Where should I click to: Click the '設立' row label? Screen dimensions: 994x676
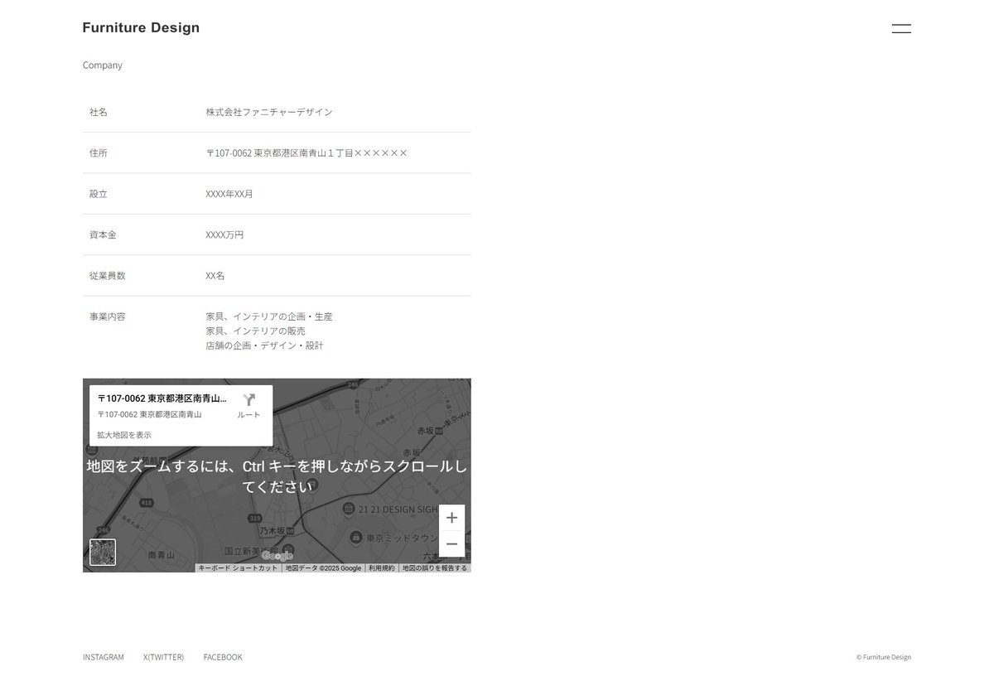coord(99,194)
